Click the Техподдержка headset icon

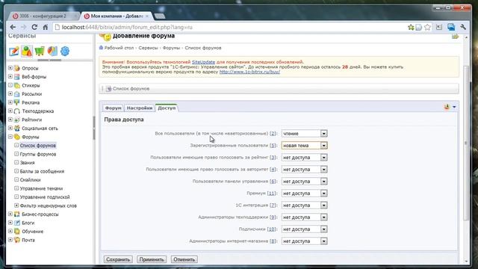[17, 111]
